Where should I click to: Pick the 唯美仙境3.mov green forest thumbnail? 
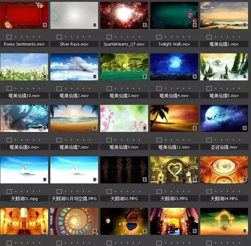click(x=124, y=67)
